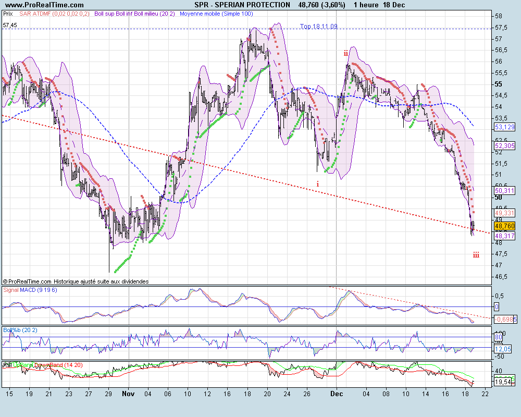The image size is (521, 417).
Task: Click the 57,45 level value at left
Action: tap(10, 25)
